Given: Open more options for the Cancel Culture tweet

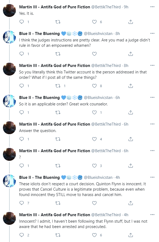Looking at the screenshot, I should click(x=152, y=177).
